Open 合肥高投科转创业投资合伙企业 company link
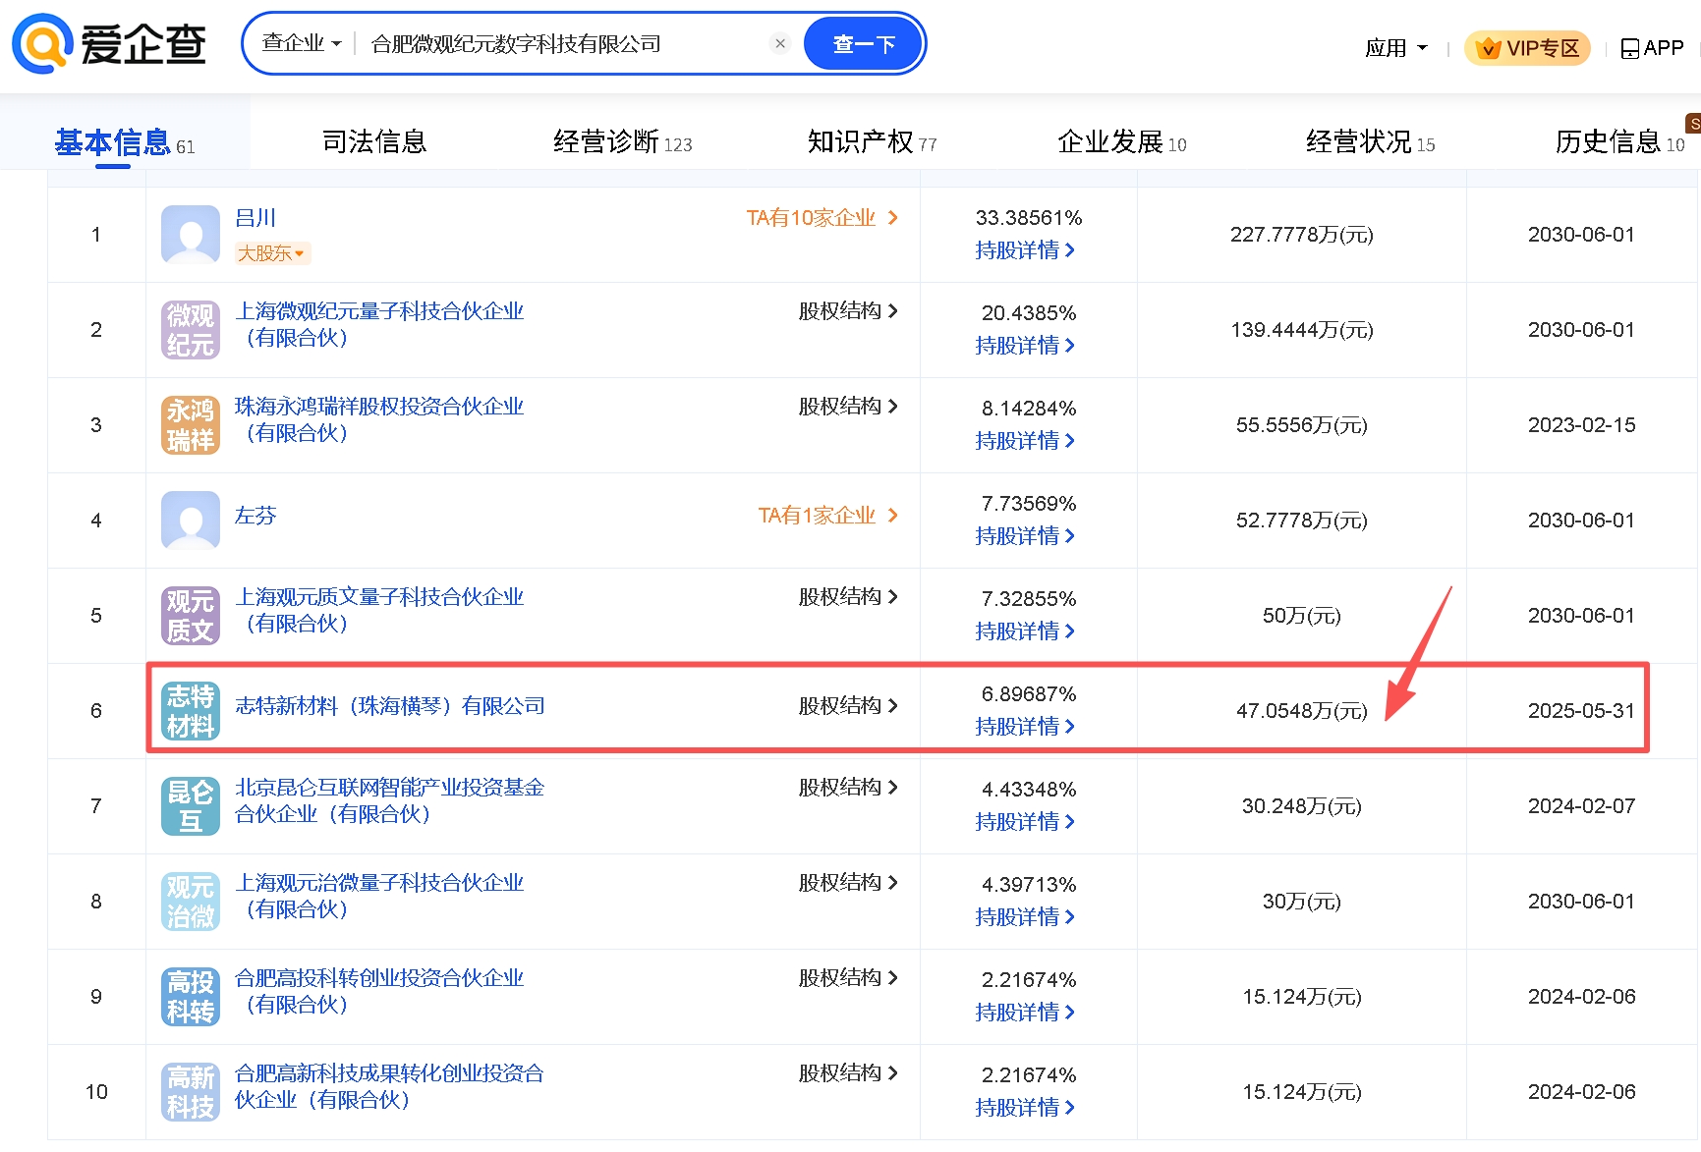Image resolution: width=1701 pixels, height=1152 pixels. point(379,991)
